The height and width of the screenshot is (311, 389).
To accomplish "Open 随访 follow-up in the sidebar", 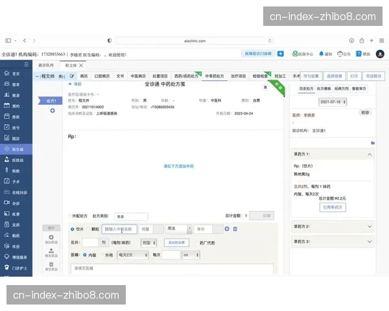I will pos(16,139).
